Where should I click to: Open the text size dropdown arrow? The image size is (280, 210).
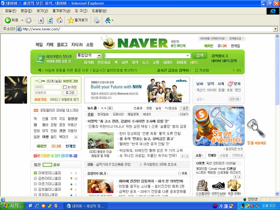click(112, 20)
